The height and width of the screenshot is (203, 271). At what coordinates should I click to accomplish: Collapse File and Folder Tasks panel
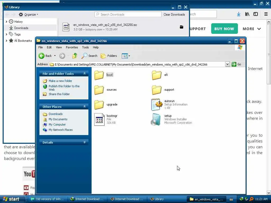coord(84,73)
